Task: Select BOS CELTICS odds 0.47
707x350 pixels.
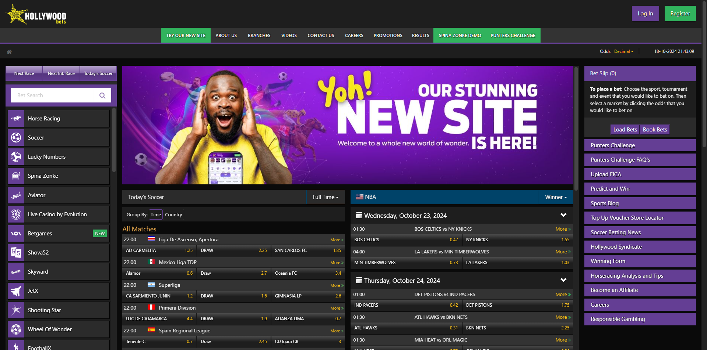Action: 406,240
